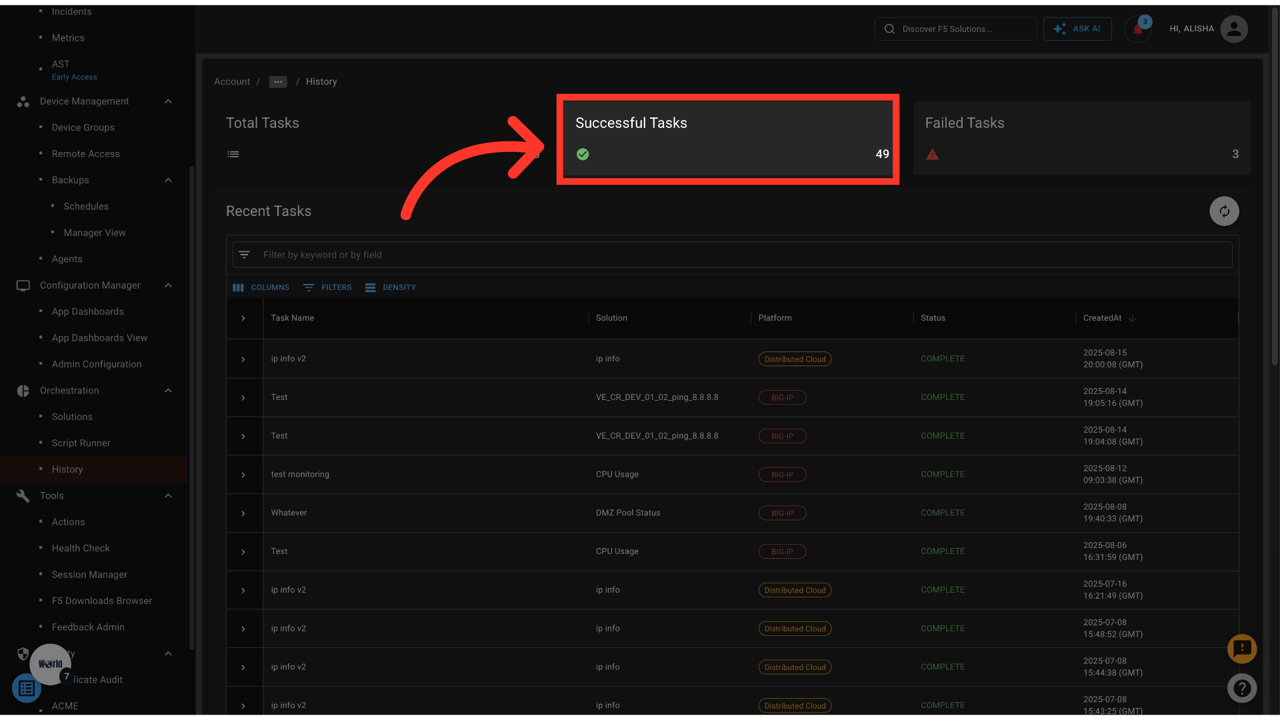
Task: Collapse the Orchestration section chevron
Action: coord(168,391)
